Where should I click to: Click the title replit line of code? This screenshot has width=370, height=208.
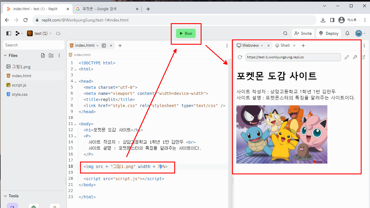(109, 99)
